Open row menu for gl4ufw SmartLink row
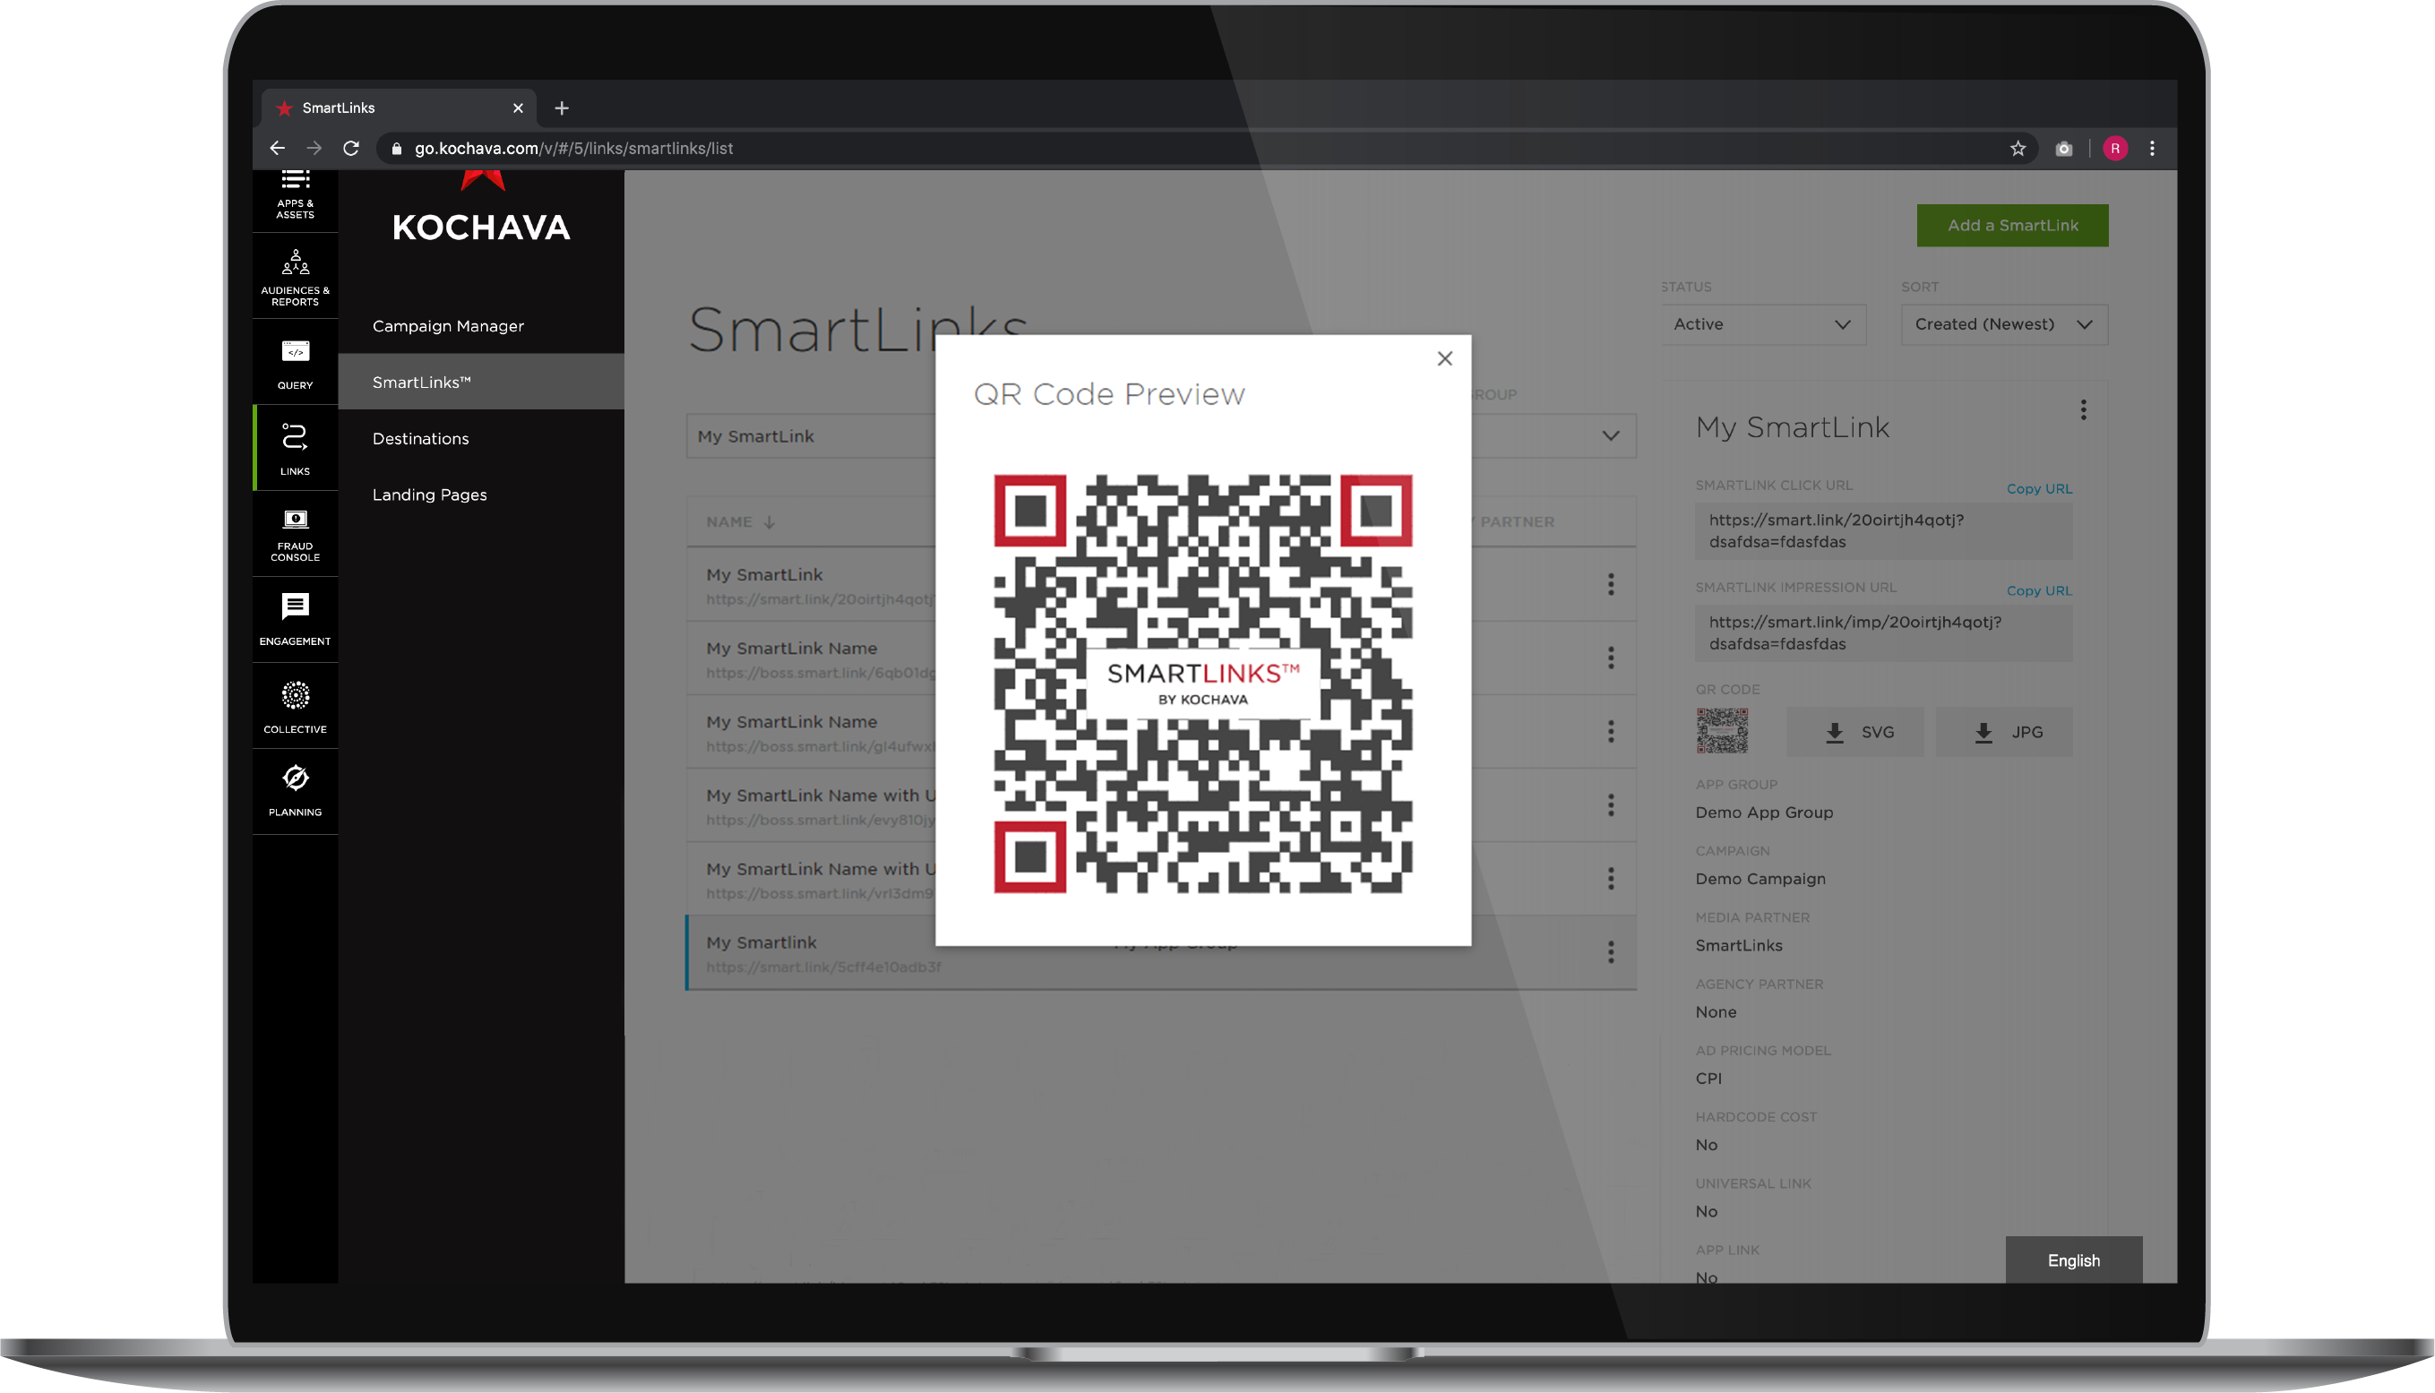This screenshot has width=2435, height=1393. point(1611,732)
